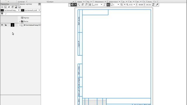Open the drawing tree settings gear

click(x=39, y=4)
